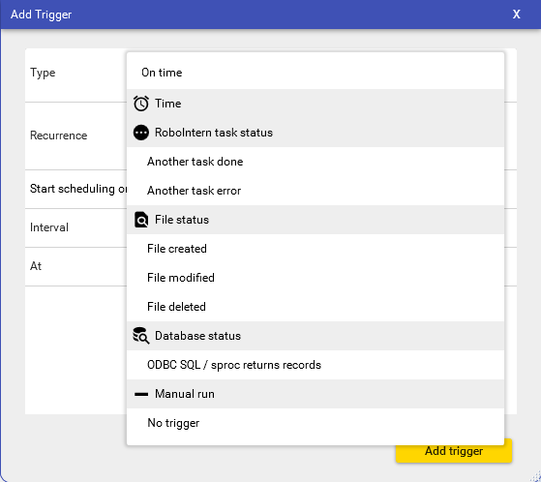Image resolution: width=541 pixels, height=482 pixels.
Task: Click the Database status header label
Action: tap(197, 336)
